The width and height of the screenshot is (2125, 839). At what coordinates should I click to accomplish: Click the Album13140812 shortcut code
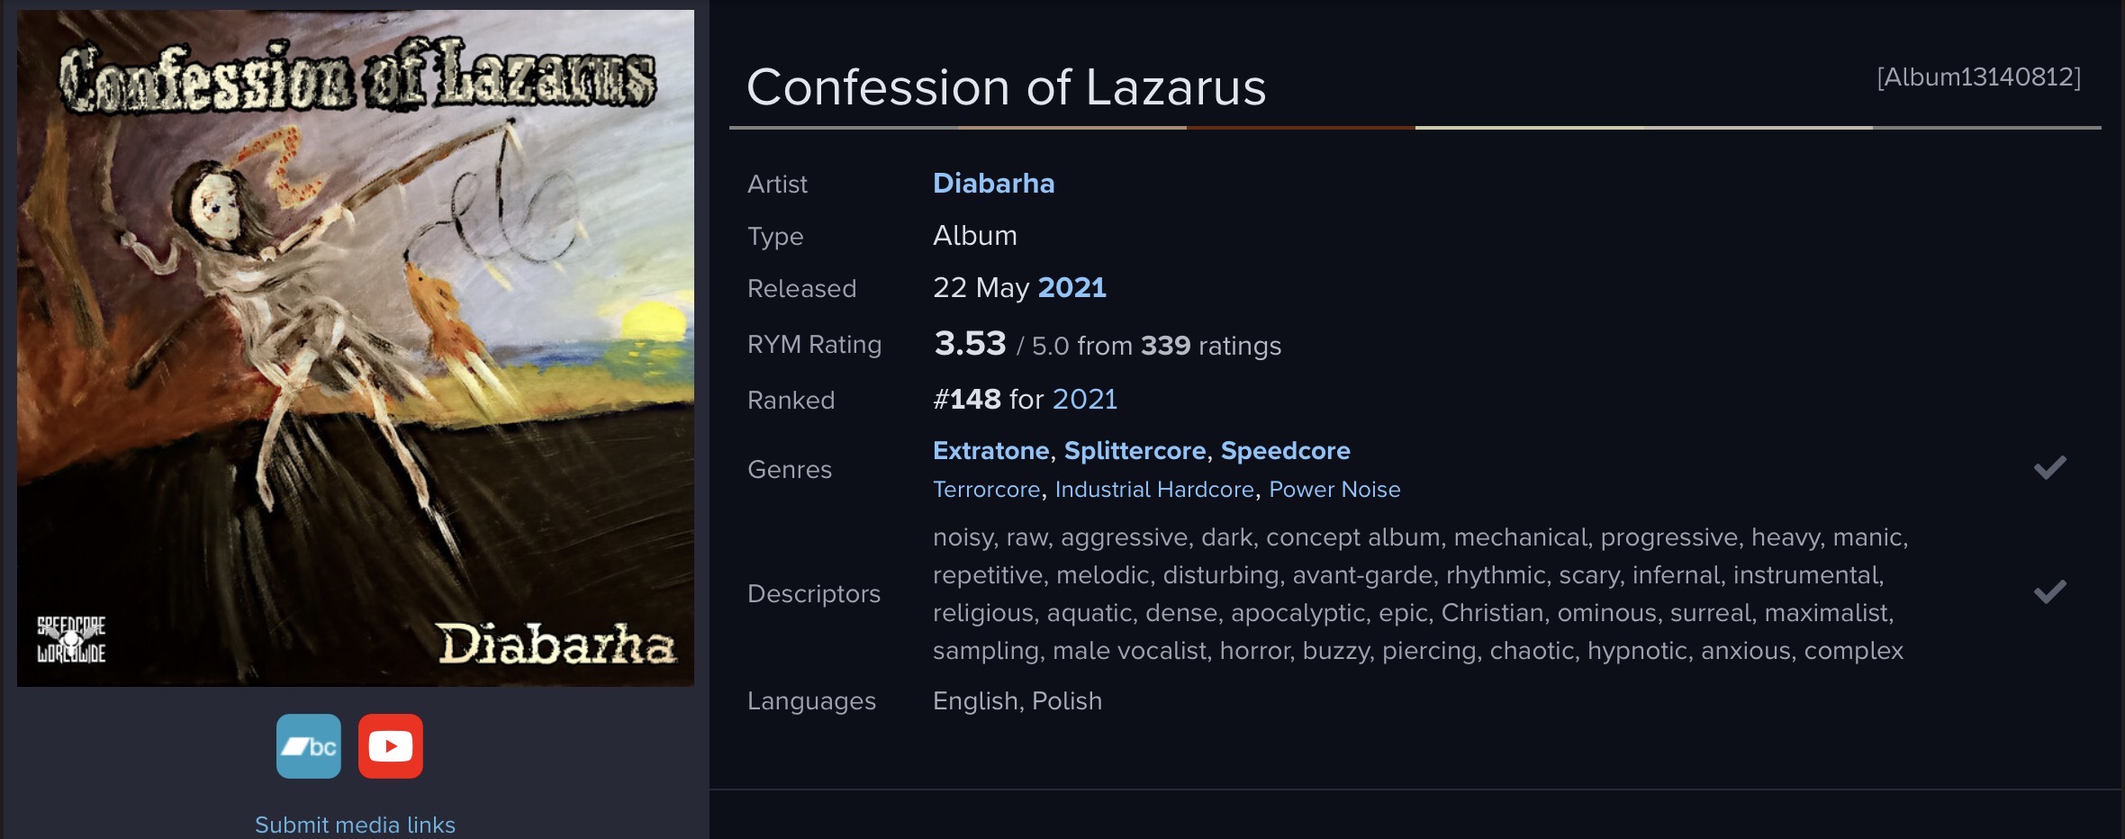[1978, 77]
